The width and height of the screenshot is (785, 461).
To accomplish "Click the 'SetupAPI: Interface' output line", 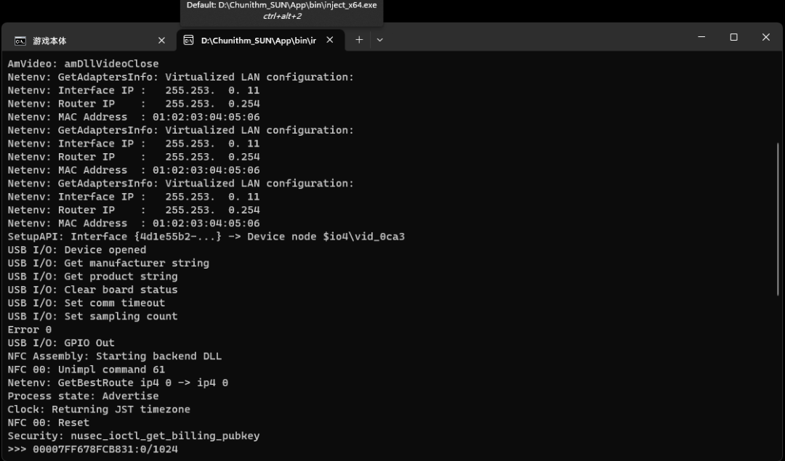I will [206, 237].
